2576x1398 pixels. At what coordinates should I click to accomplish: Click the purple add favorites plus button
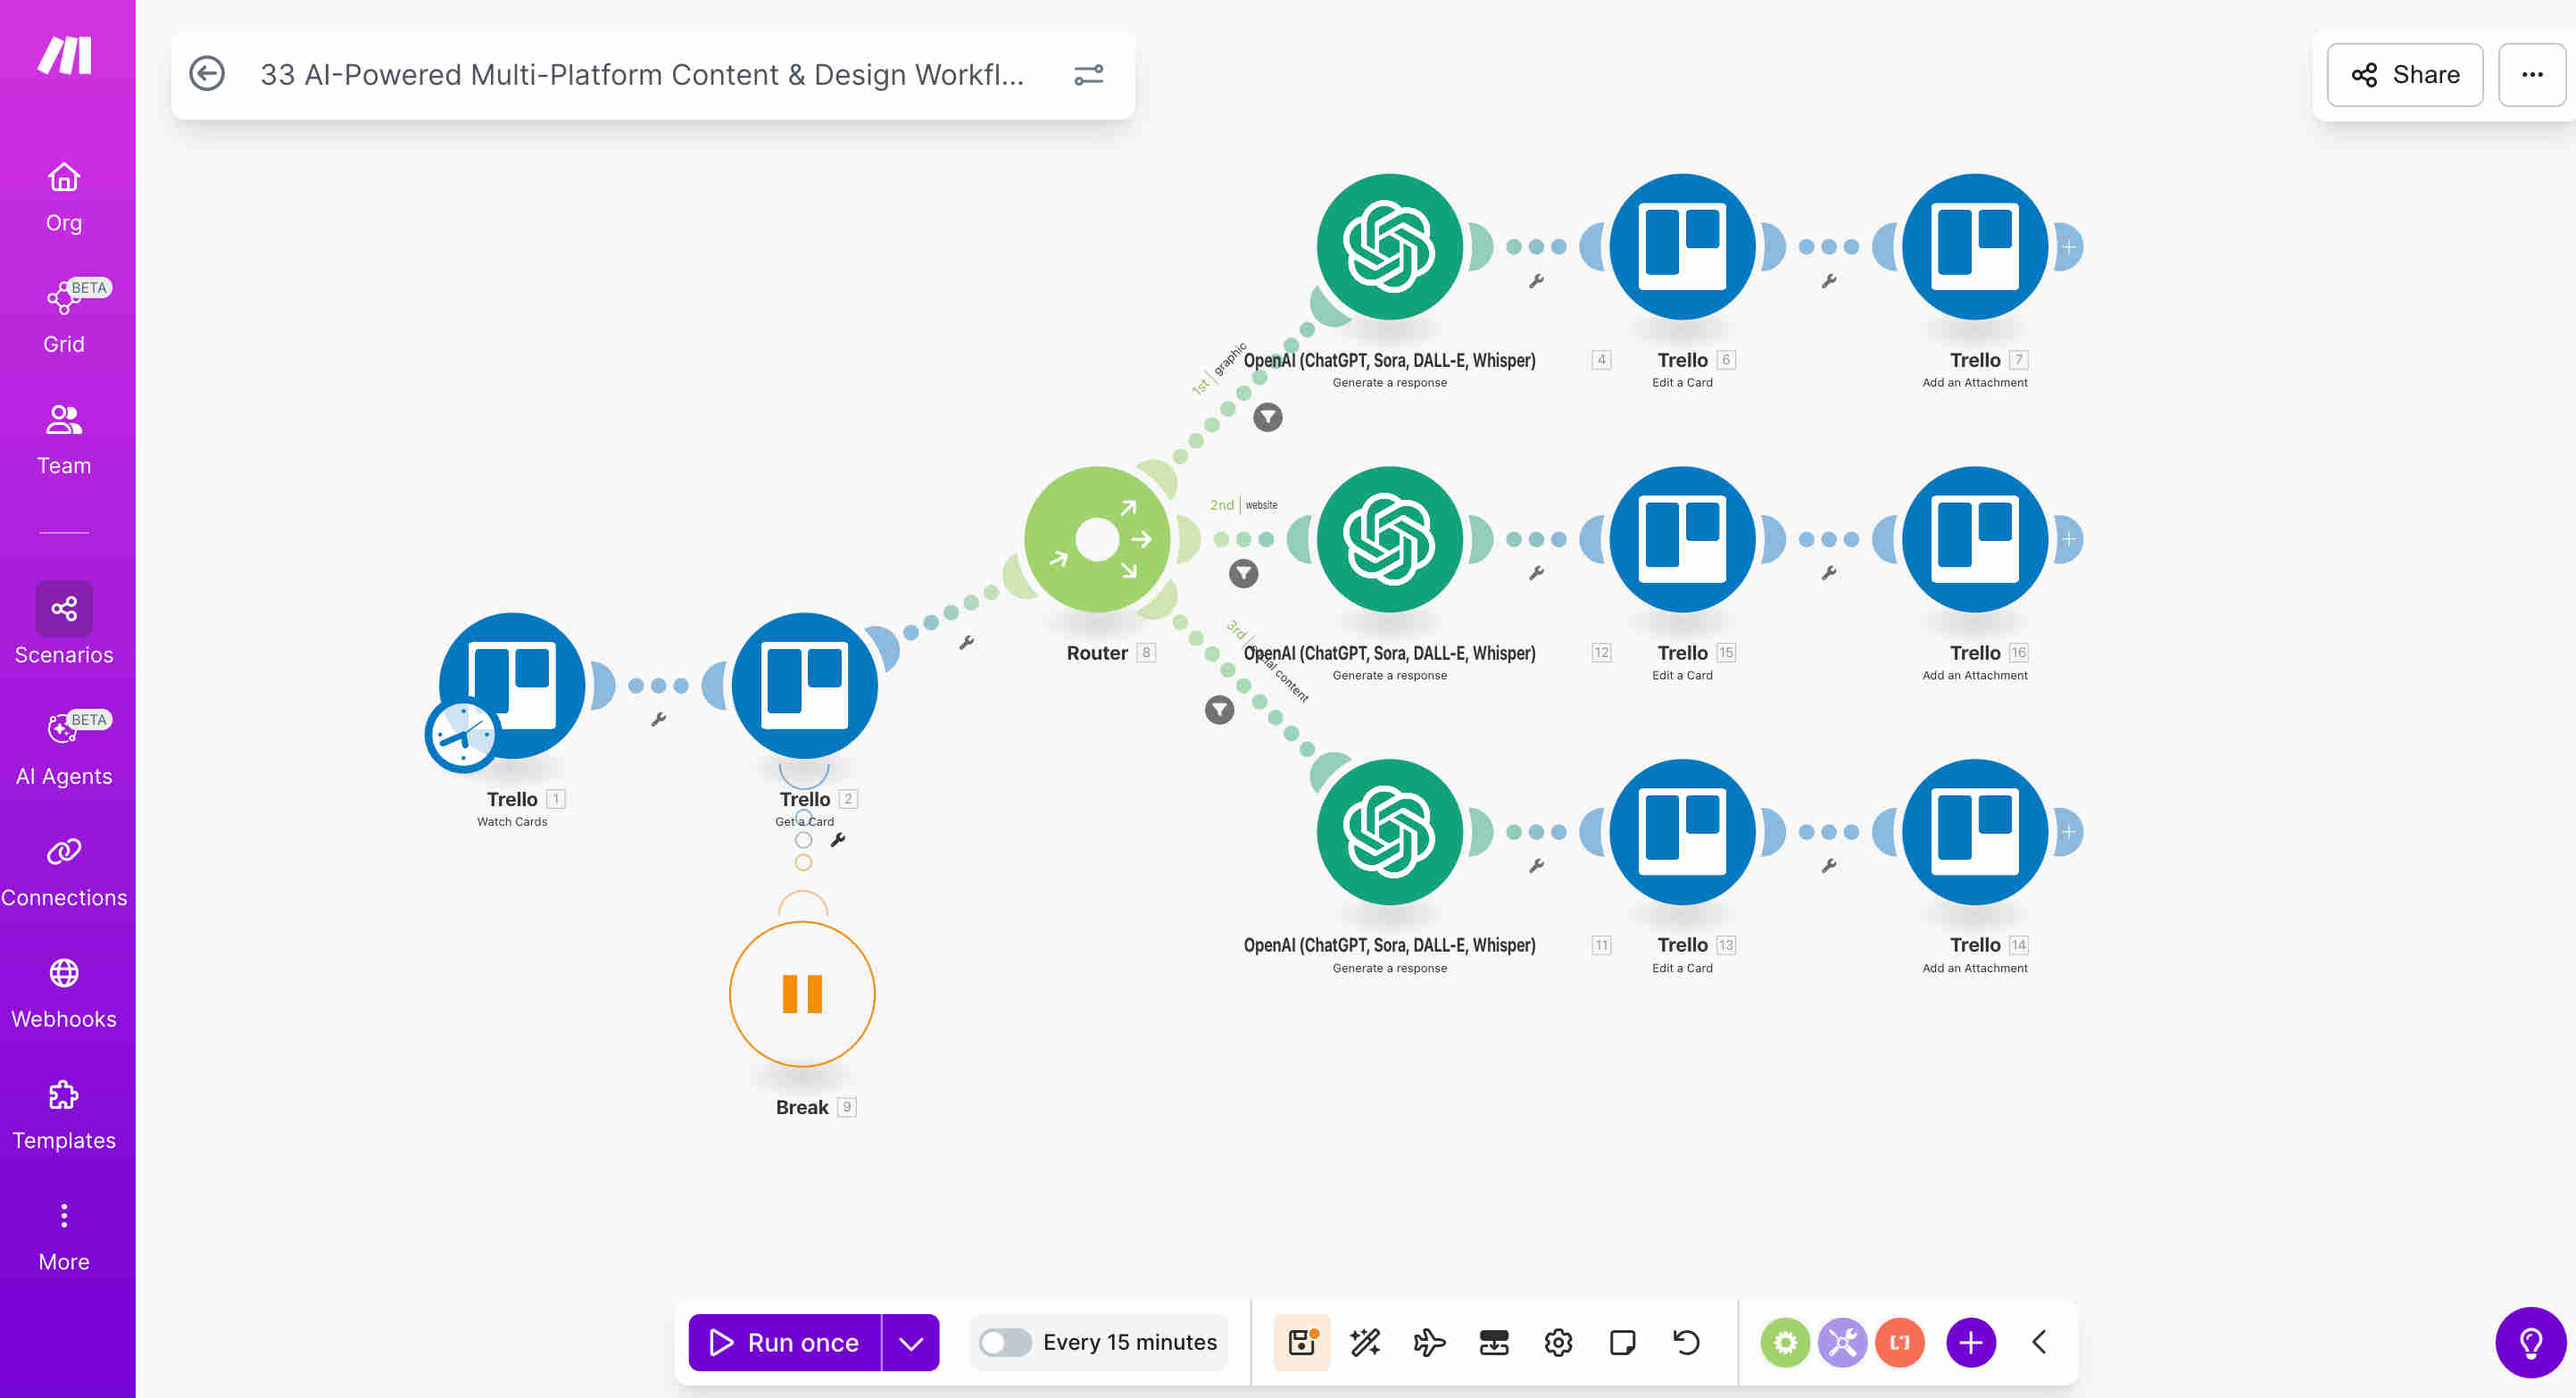pos(1970,1342)
